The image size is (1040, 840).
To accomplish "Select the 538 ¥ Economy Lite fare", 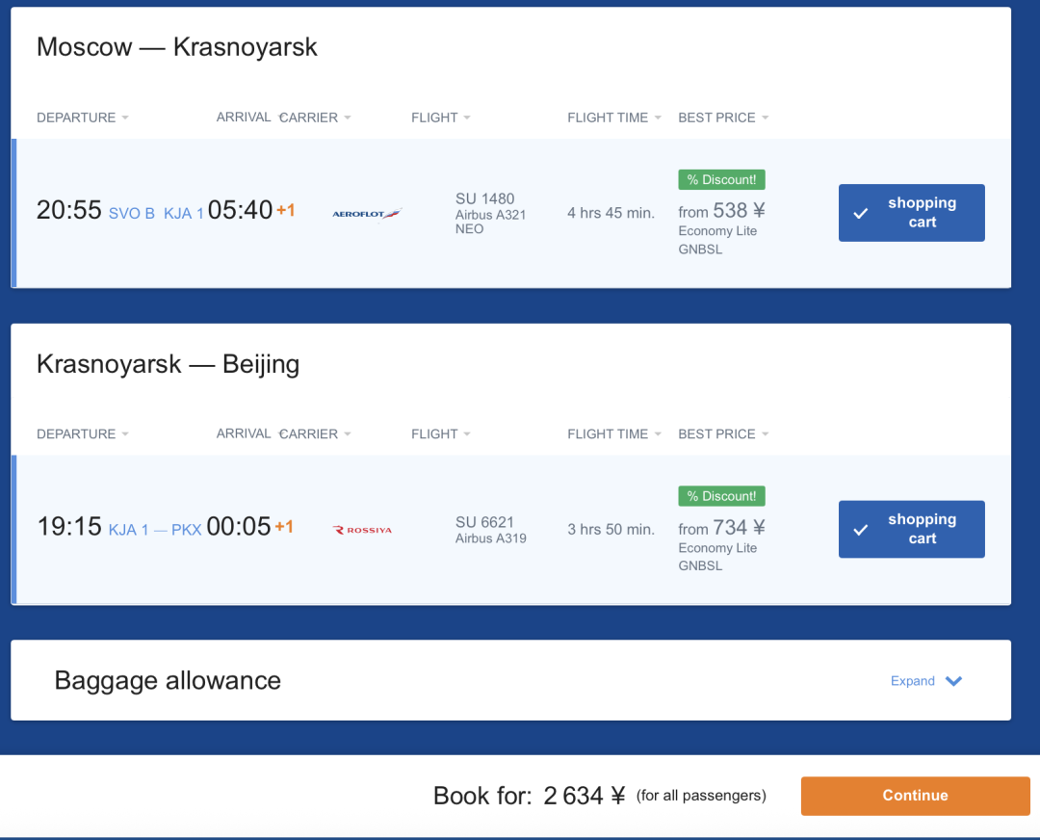I will (721, 211).
